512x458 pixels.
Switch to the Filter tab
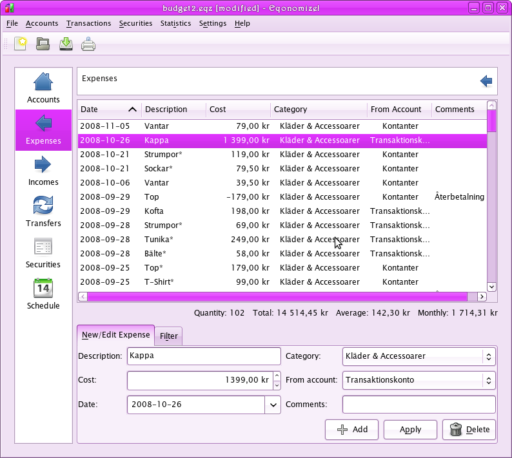pos(169,336)
